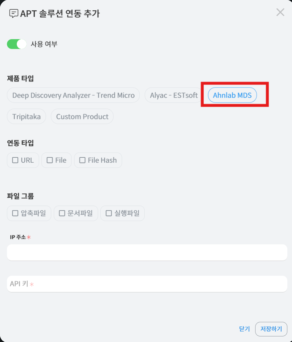Click the chat icon beside the dialog title

[x=14, y=14]
